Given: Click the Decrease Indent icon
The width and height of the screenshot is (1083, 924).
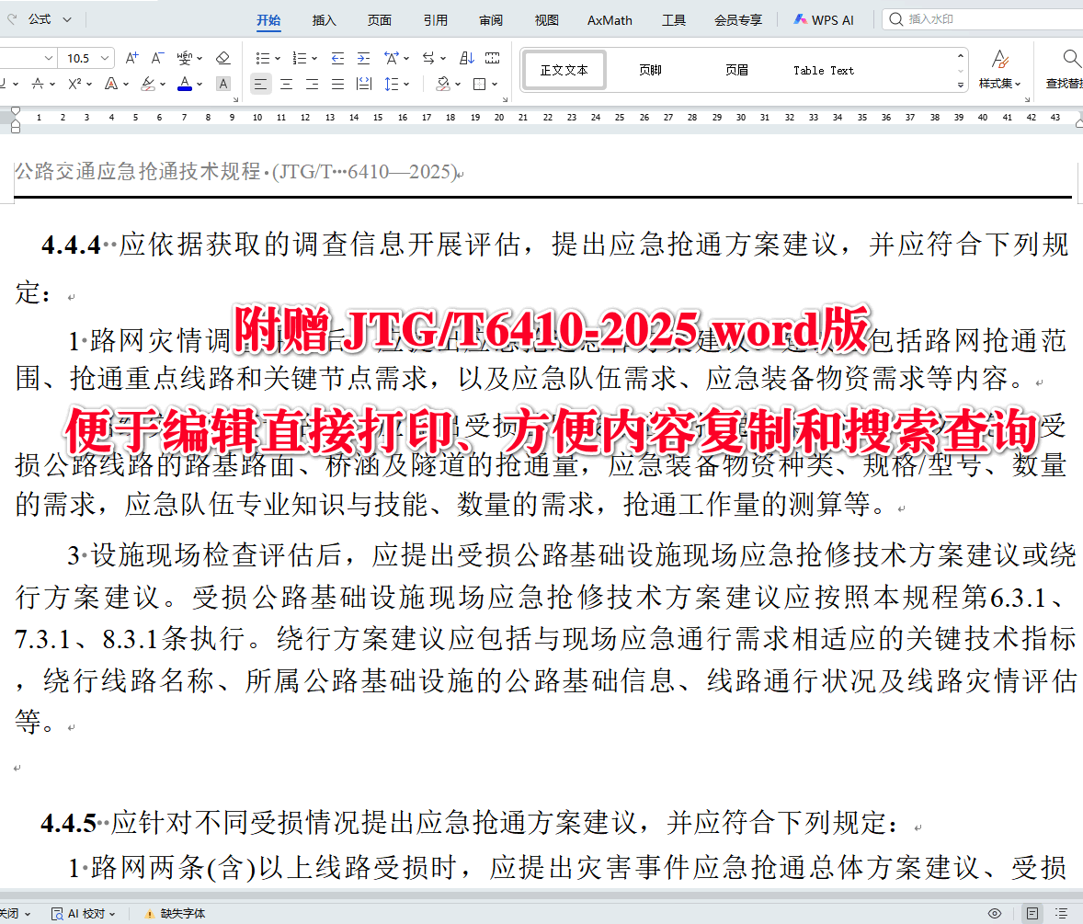Looking at the screenshot, I should tap(337, 57).
